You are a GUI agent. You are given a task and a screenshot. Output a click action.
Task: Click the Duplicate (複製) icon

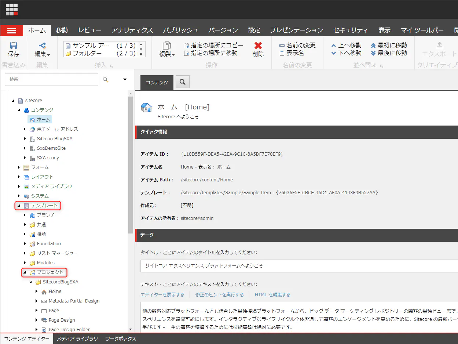[167, 46]
